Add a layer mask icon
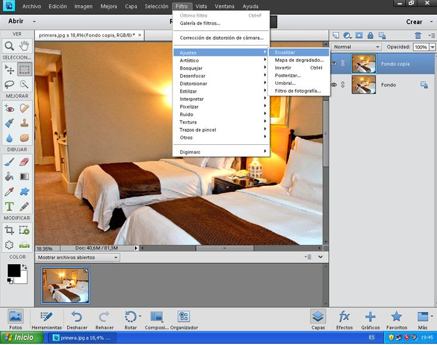This screenshot has width=437, height=345. coord(359,36)
